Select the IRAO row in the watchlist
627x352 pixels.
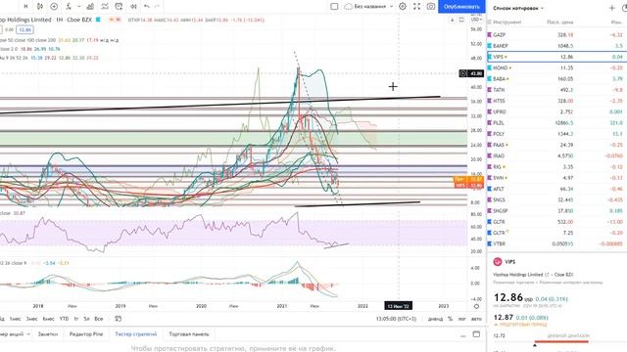556,155
